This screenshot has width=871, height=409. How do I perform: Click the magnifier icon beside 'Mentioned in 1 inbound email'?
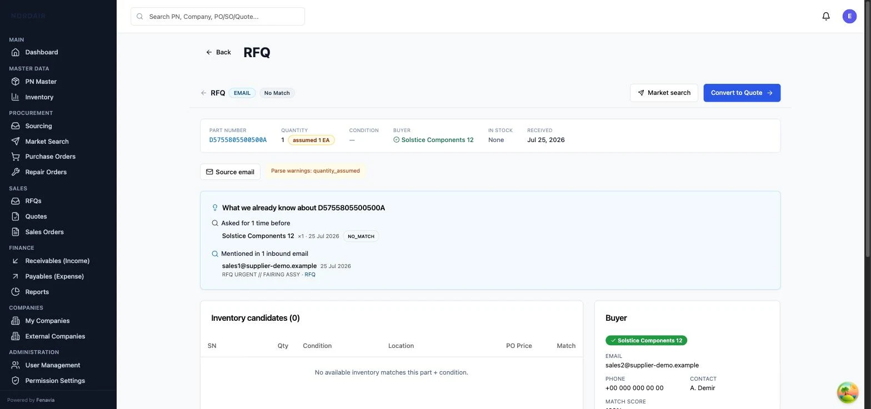(x=215, y=254)
